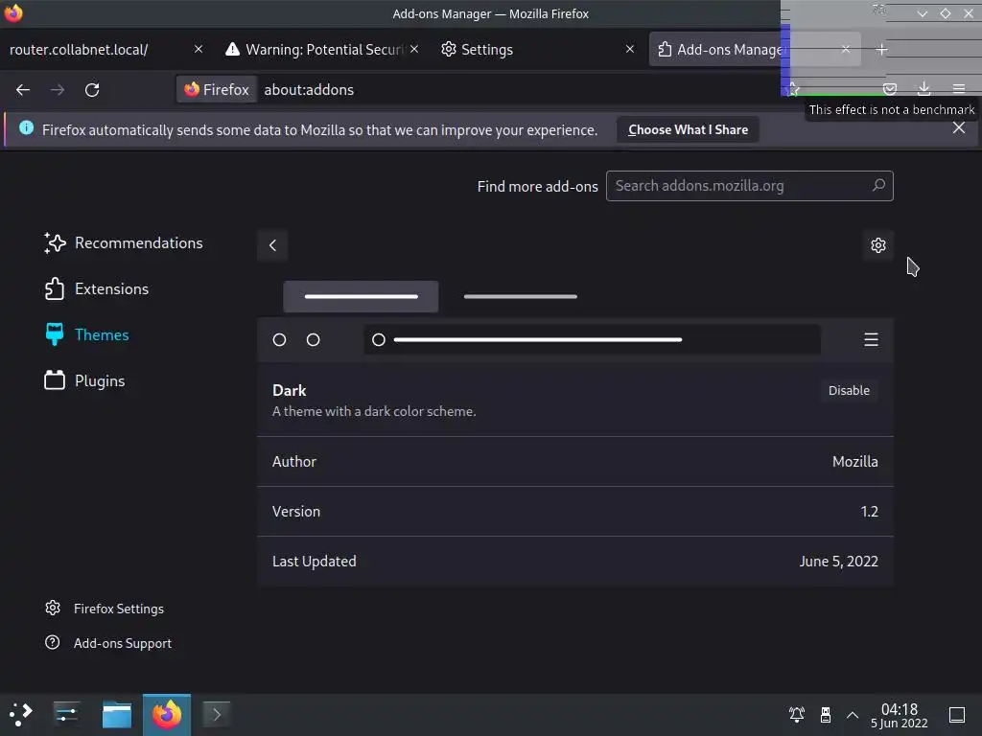Focus the Search addons.mozilla.org field
The image size is (982, 736).
click(749, 186)
